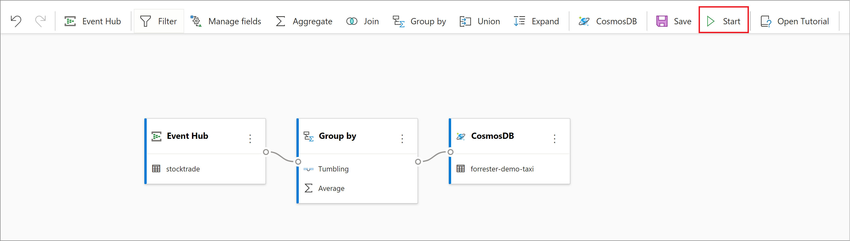Image resolution: width=850 pixels, height=241 pixels.
Task: Select forrester-demo-taxi in CosmosDB node
Action: (502, 169)
